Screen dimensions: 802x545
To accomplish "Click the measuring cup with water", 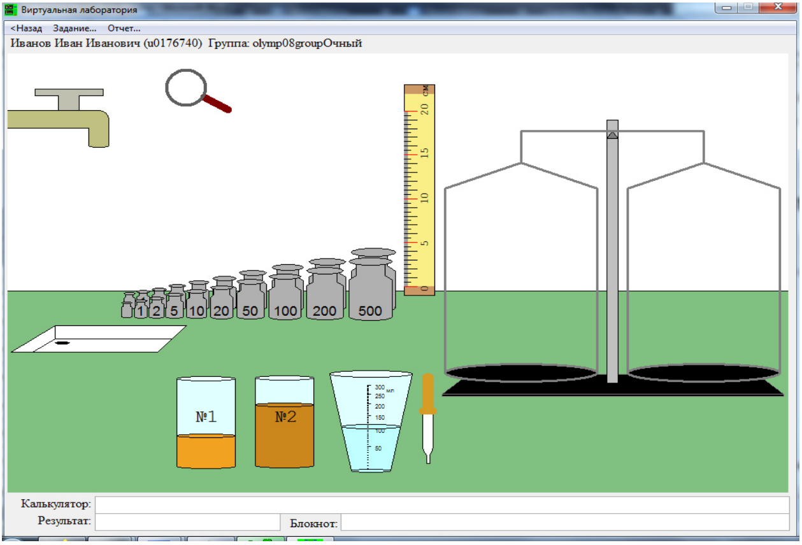I will tap(371, 421).
